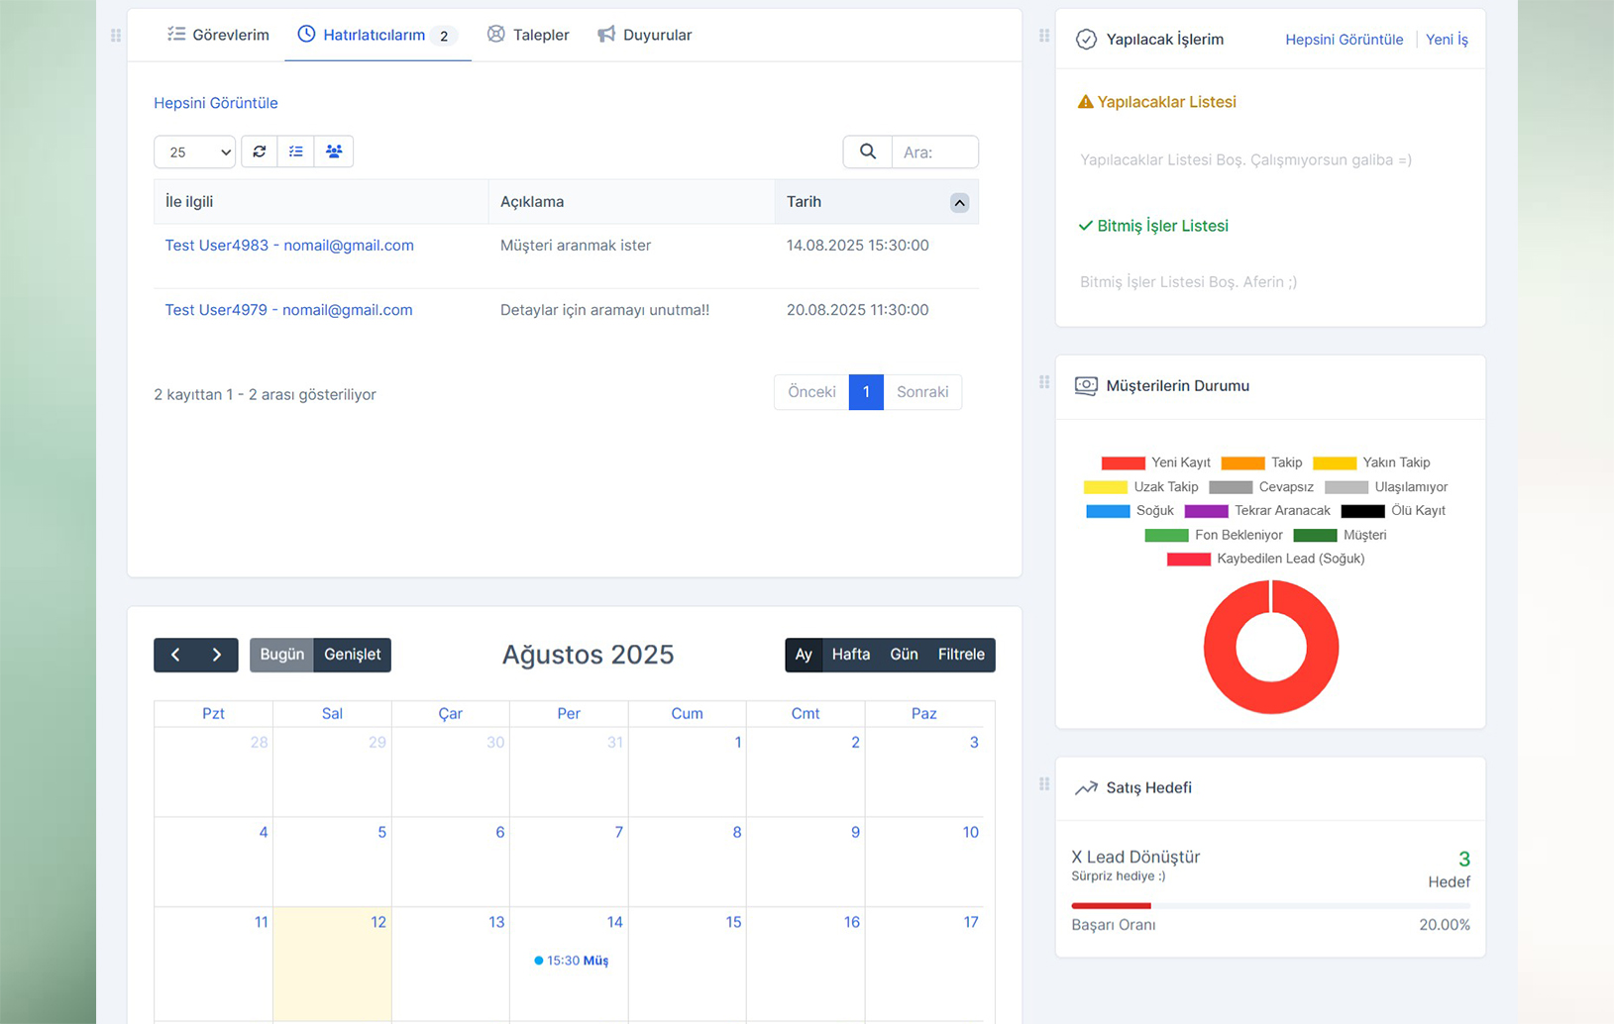Go to previous month with left arrow
This screenshot has width=1614, height=1024.
(x=175, y=655)
